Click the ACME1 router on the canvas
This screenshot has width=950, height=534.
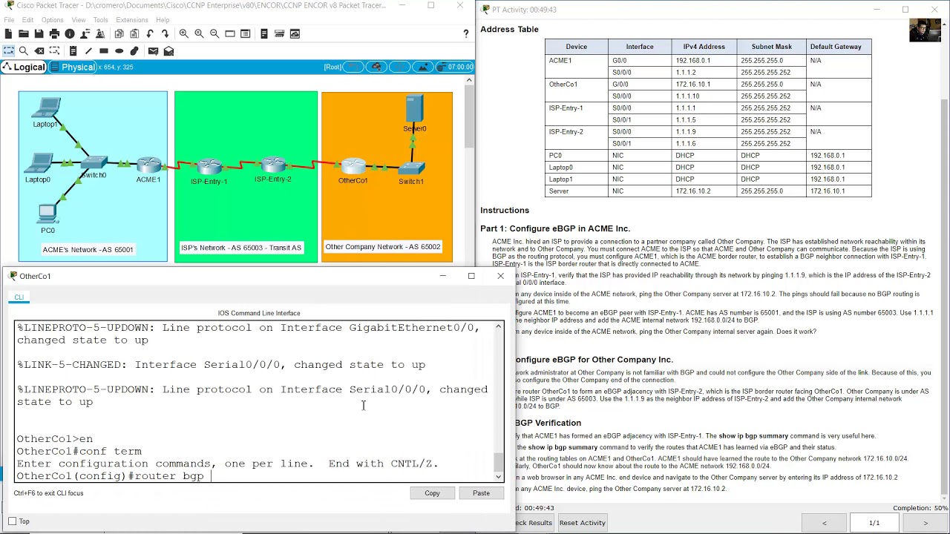click(148, 165)
